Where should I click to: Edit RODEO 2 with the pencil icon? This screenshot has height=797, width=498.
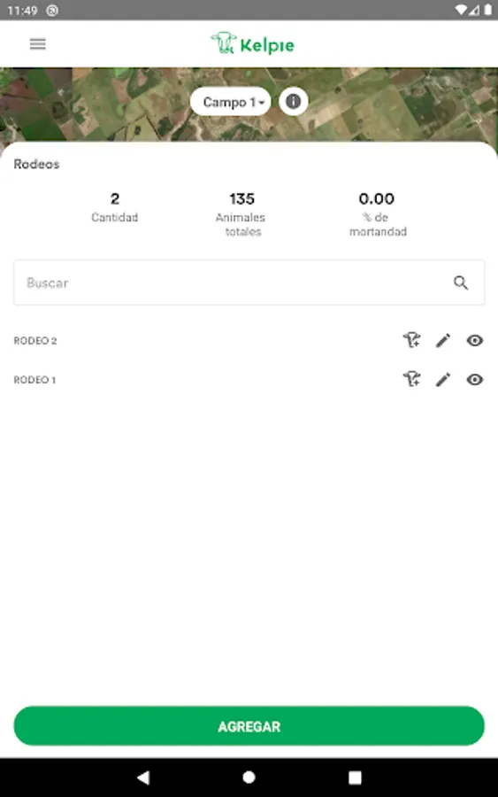pyautogui.click(x=442, y=341)
